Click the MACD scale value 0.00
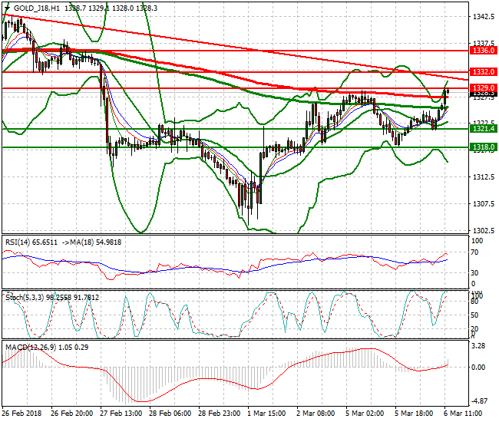This screenshot has width=499, height=422. [478, 368]
